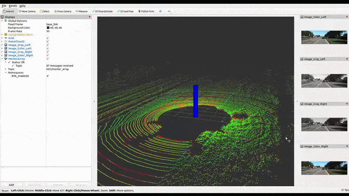Toggle the PointCloud2 display checkbox
Viewport: 349px width, 196px height.
(x=47, y=41)
